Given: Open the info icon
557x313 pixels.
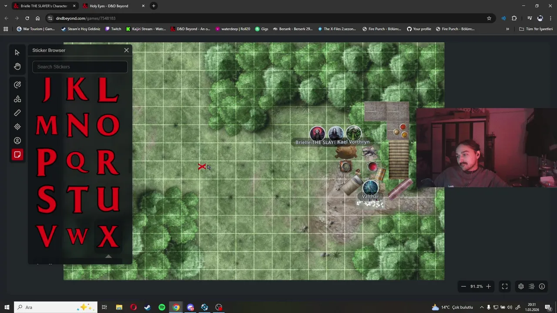Looking at the screenshot, I should (542, 286).
